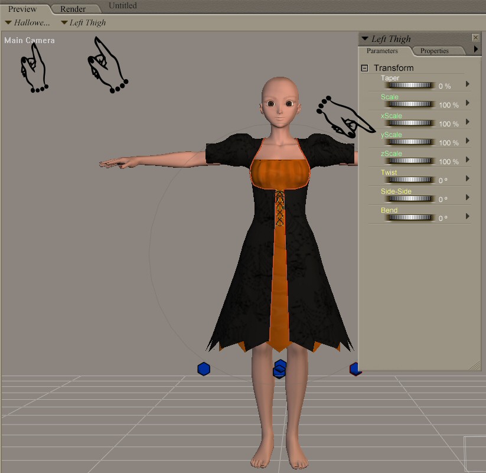Collapse the Transform parameter group
This screenshot has width=486, height=473.
pos(365,68)
